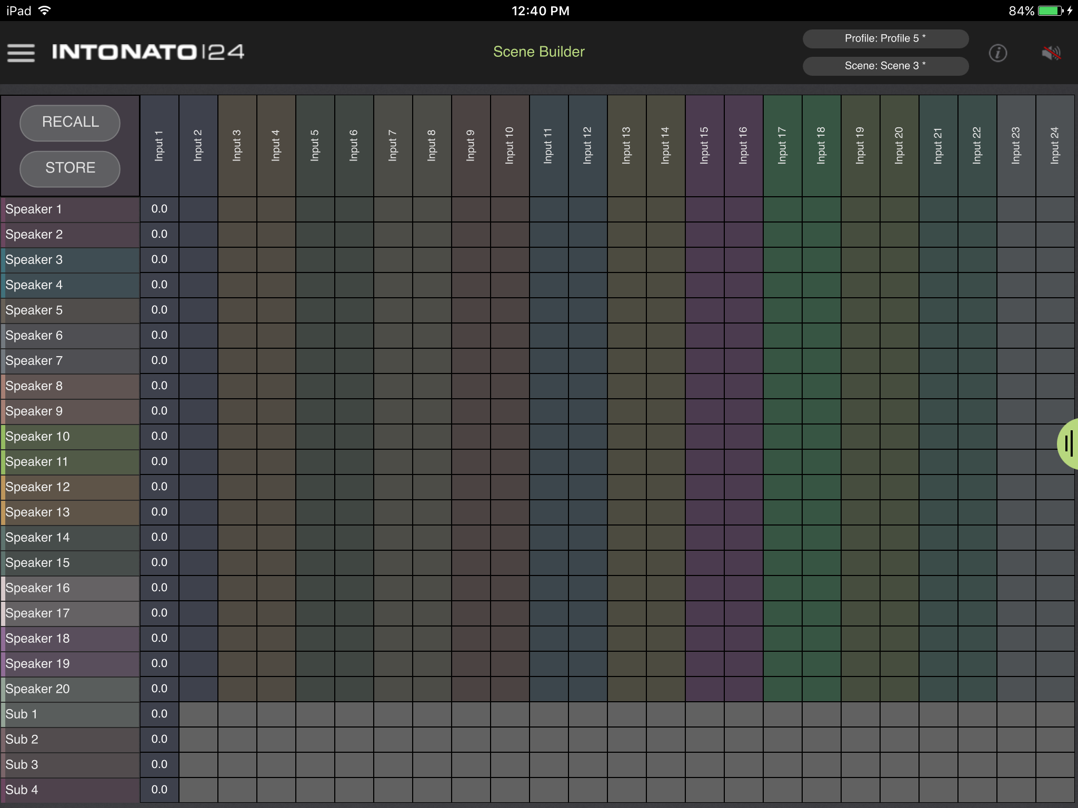Open the hamburger menu
Screen dimensions: 1078x808
tap(21, 53)
